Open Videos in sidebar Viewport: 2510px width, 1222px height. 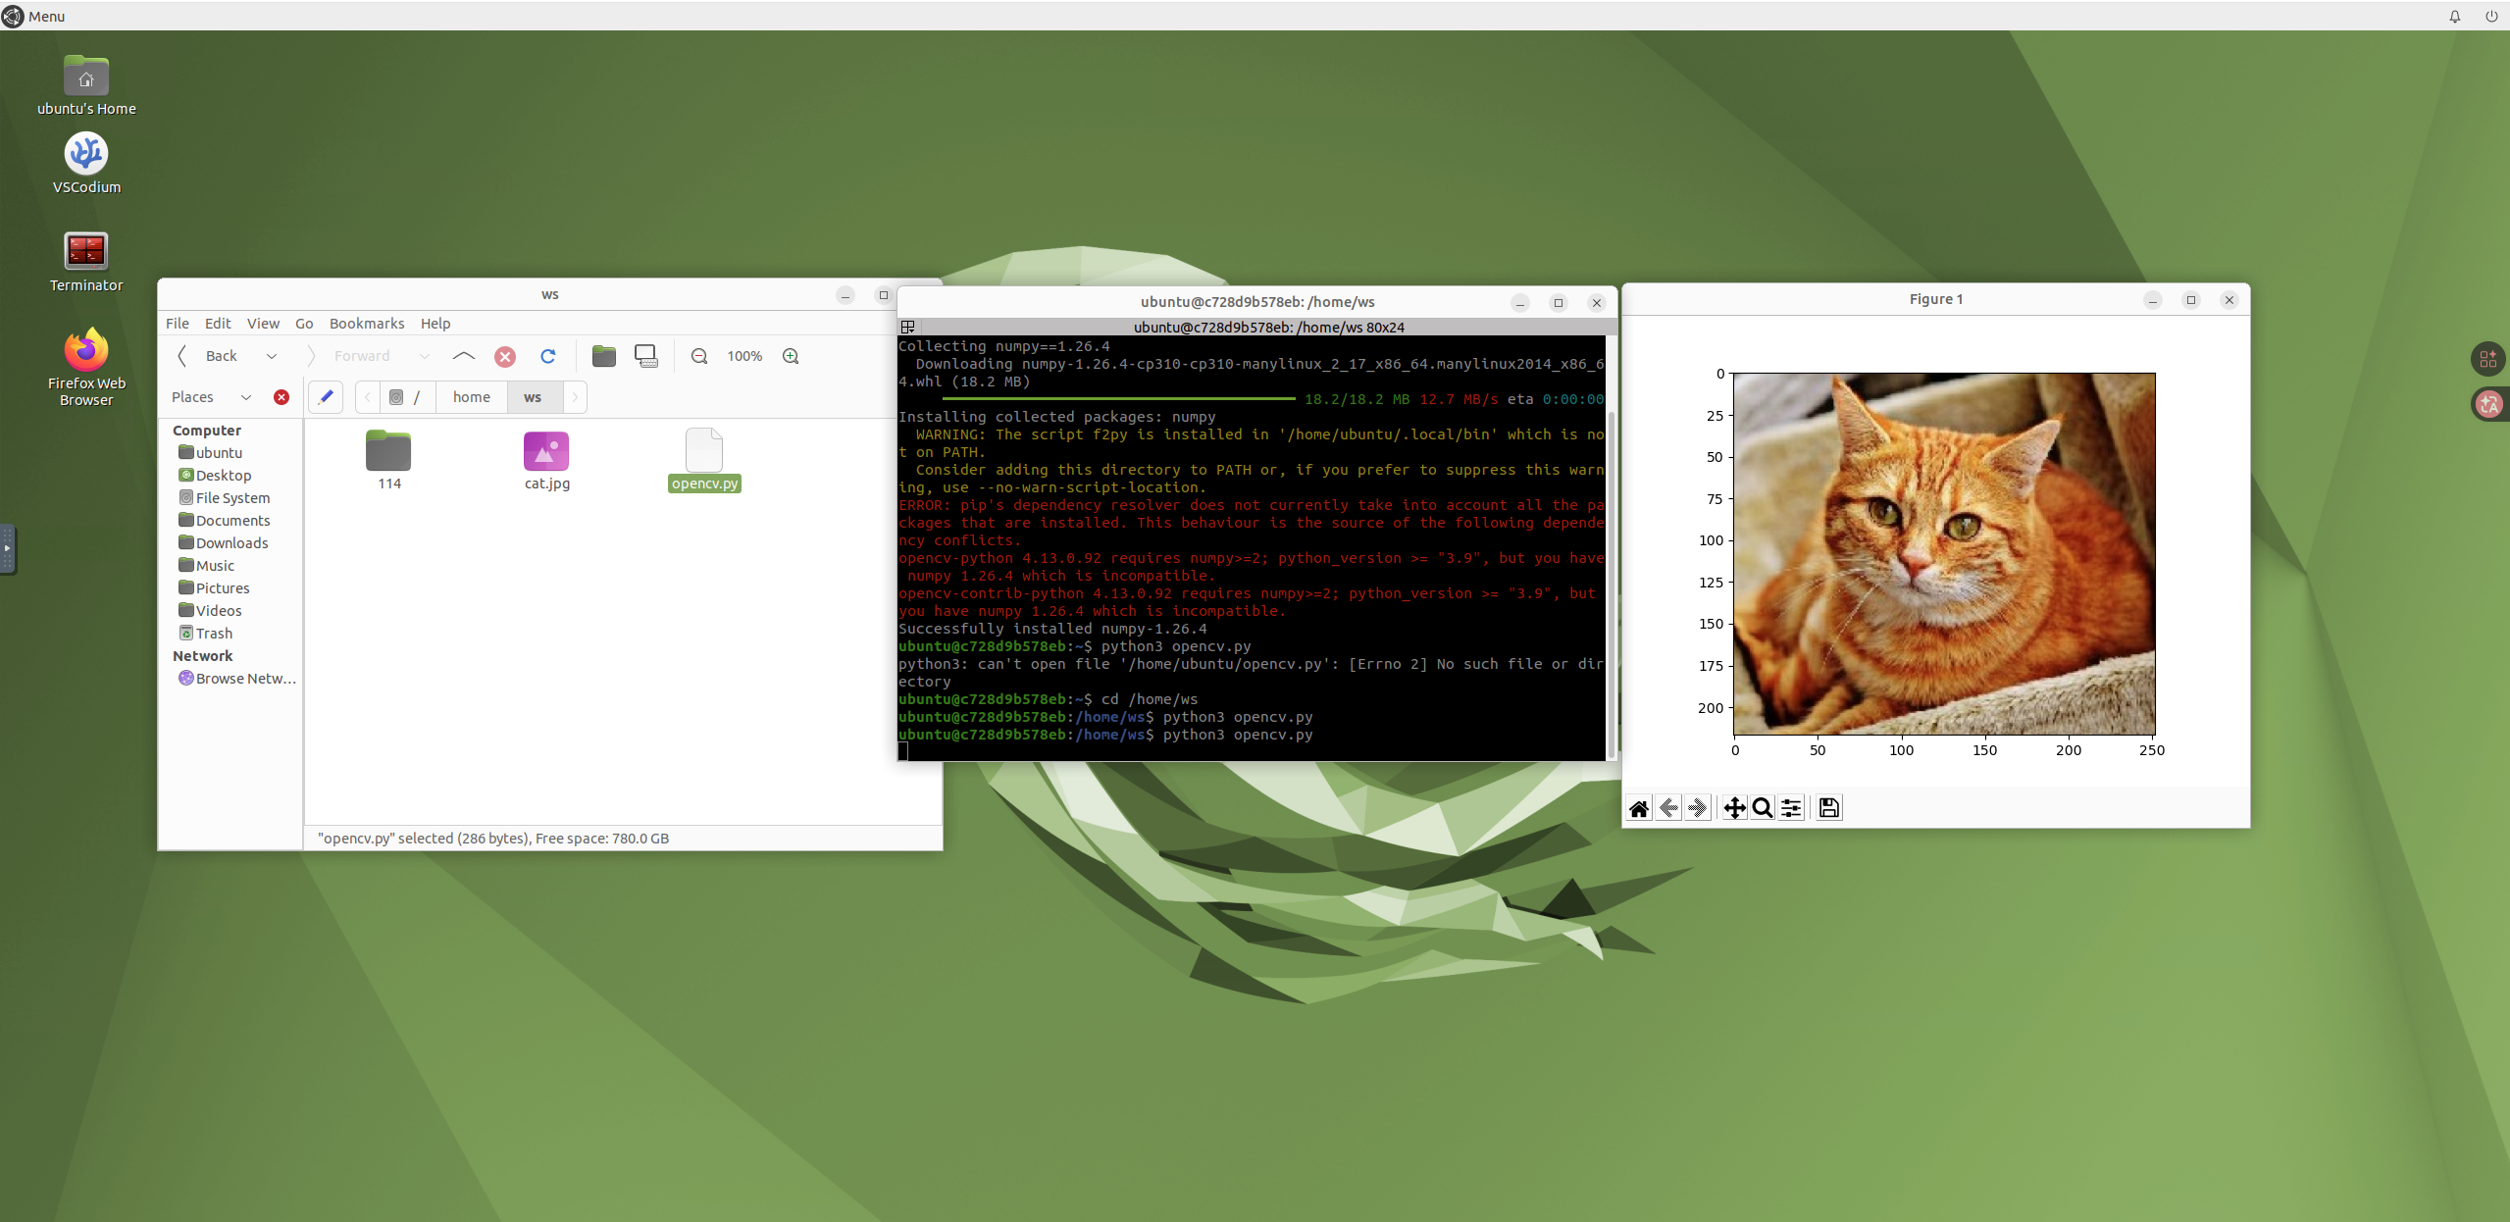pos(219,611)
